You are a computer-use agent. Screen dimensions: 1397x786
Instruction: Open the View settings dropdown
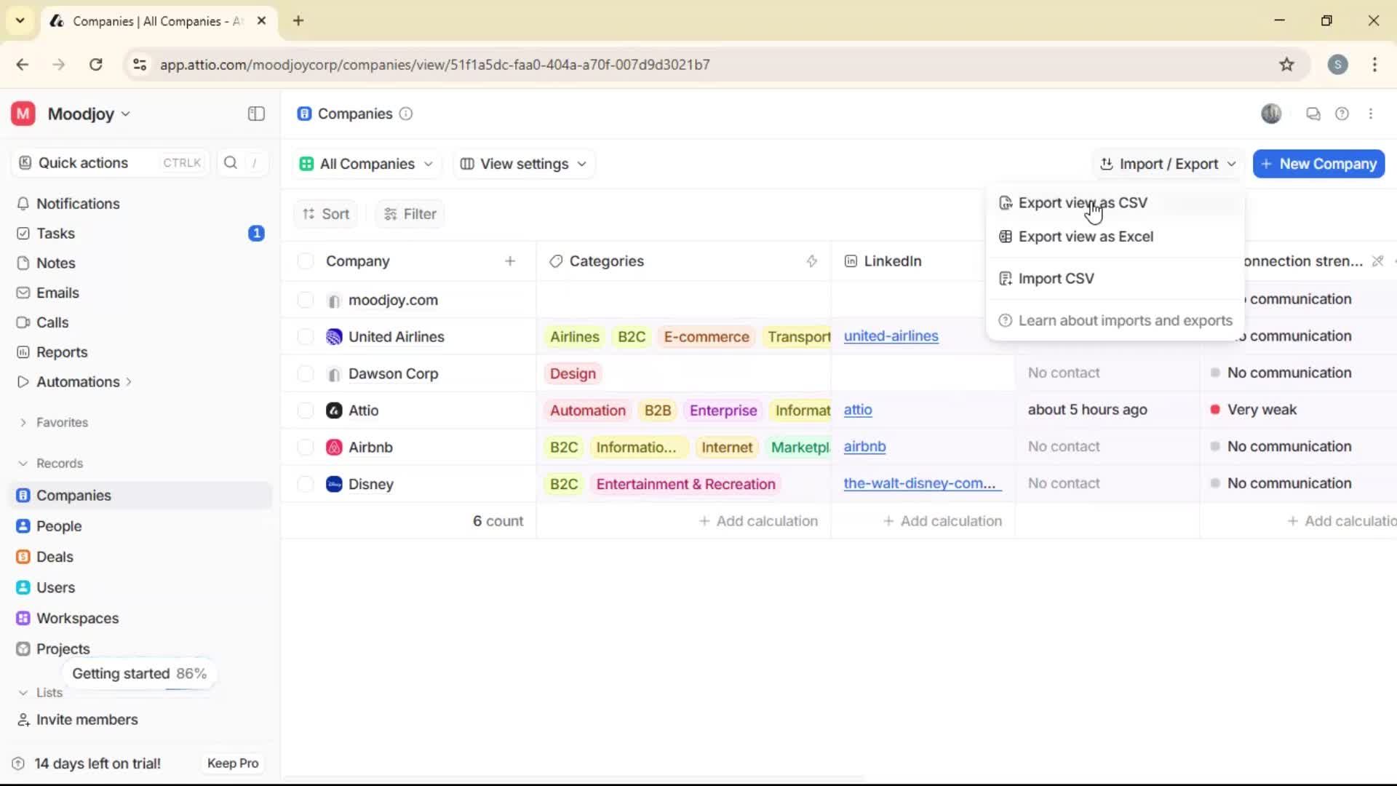point(523,164)
